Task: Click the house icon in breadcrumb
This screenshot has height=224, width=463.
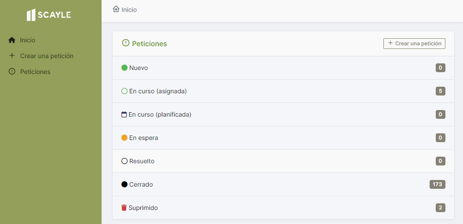Action: 116,9
